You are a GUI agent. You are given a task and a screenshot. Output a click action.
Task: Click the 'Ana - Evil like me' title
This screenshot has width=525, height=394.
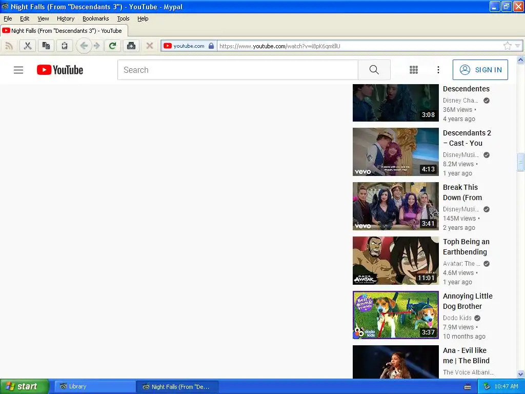coord(466,356)
